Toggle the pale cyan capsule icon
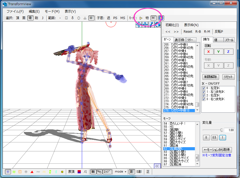 [56, 172]
